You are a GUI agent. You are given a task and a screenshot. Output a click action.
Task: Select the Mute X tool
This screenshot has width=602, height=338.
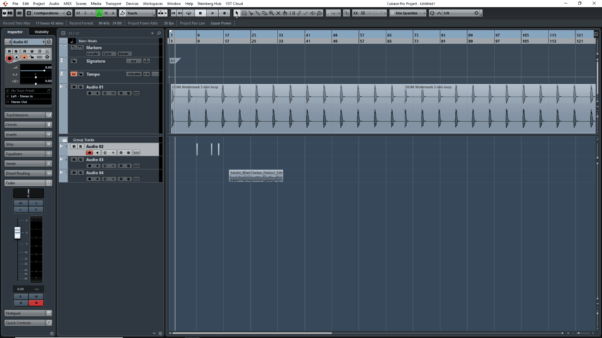click(278, 13)
